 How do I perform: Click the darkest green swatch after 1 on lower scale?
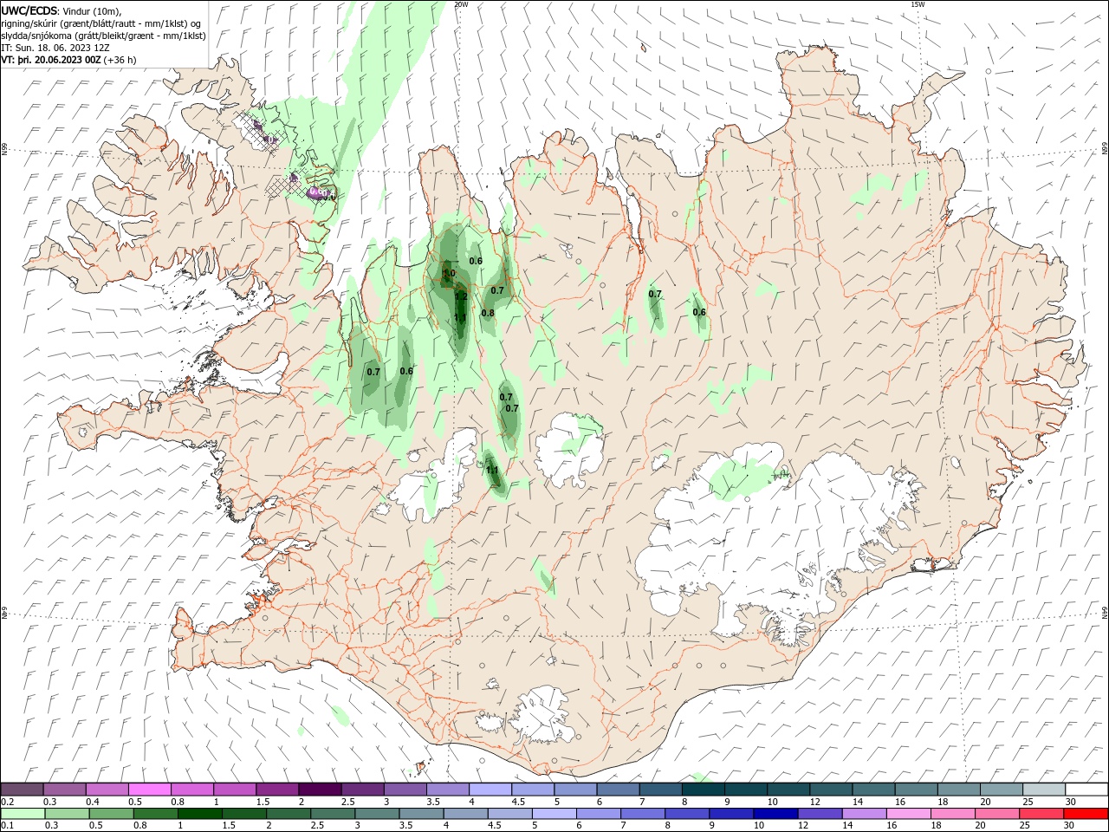click(199, 814)
